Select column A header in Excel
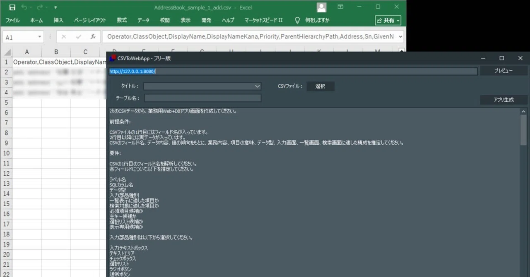 point(27,52)
